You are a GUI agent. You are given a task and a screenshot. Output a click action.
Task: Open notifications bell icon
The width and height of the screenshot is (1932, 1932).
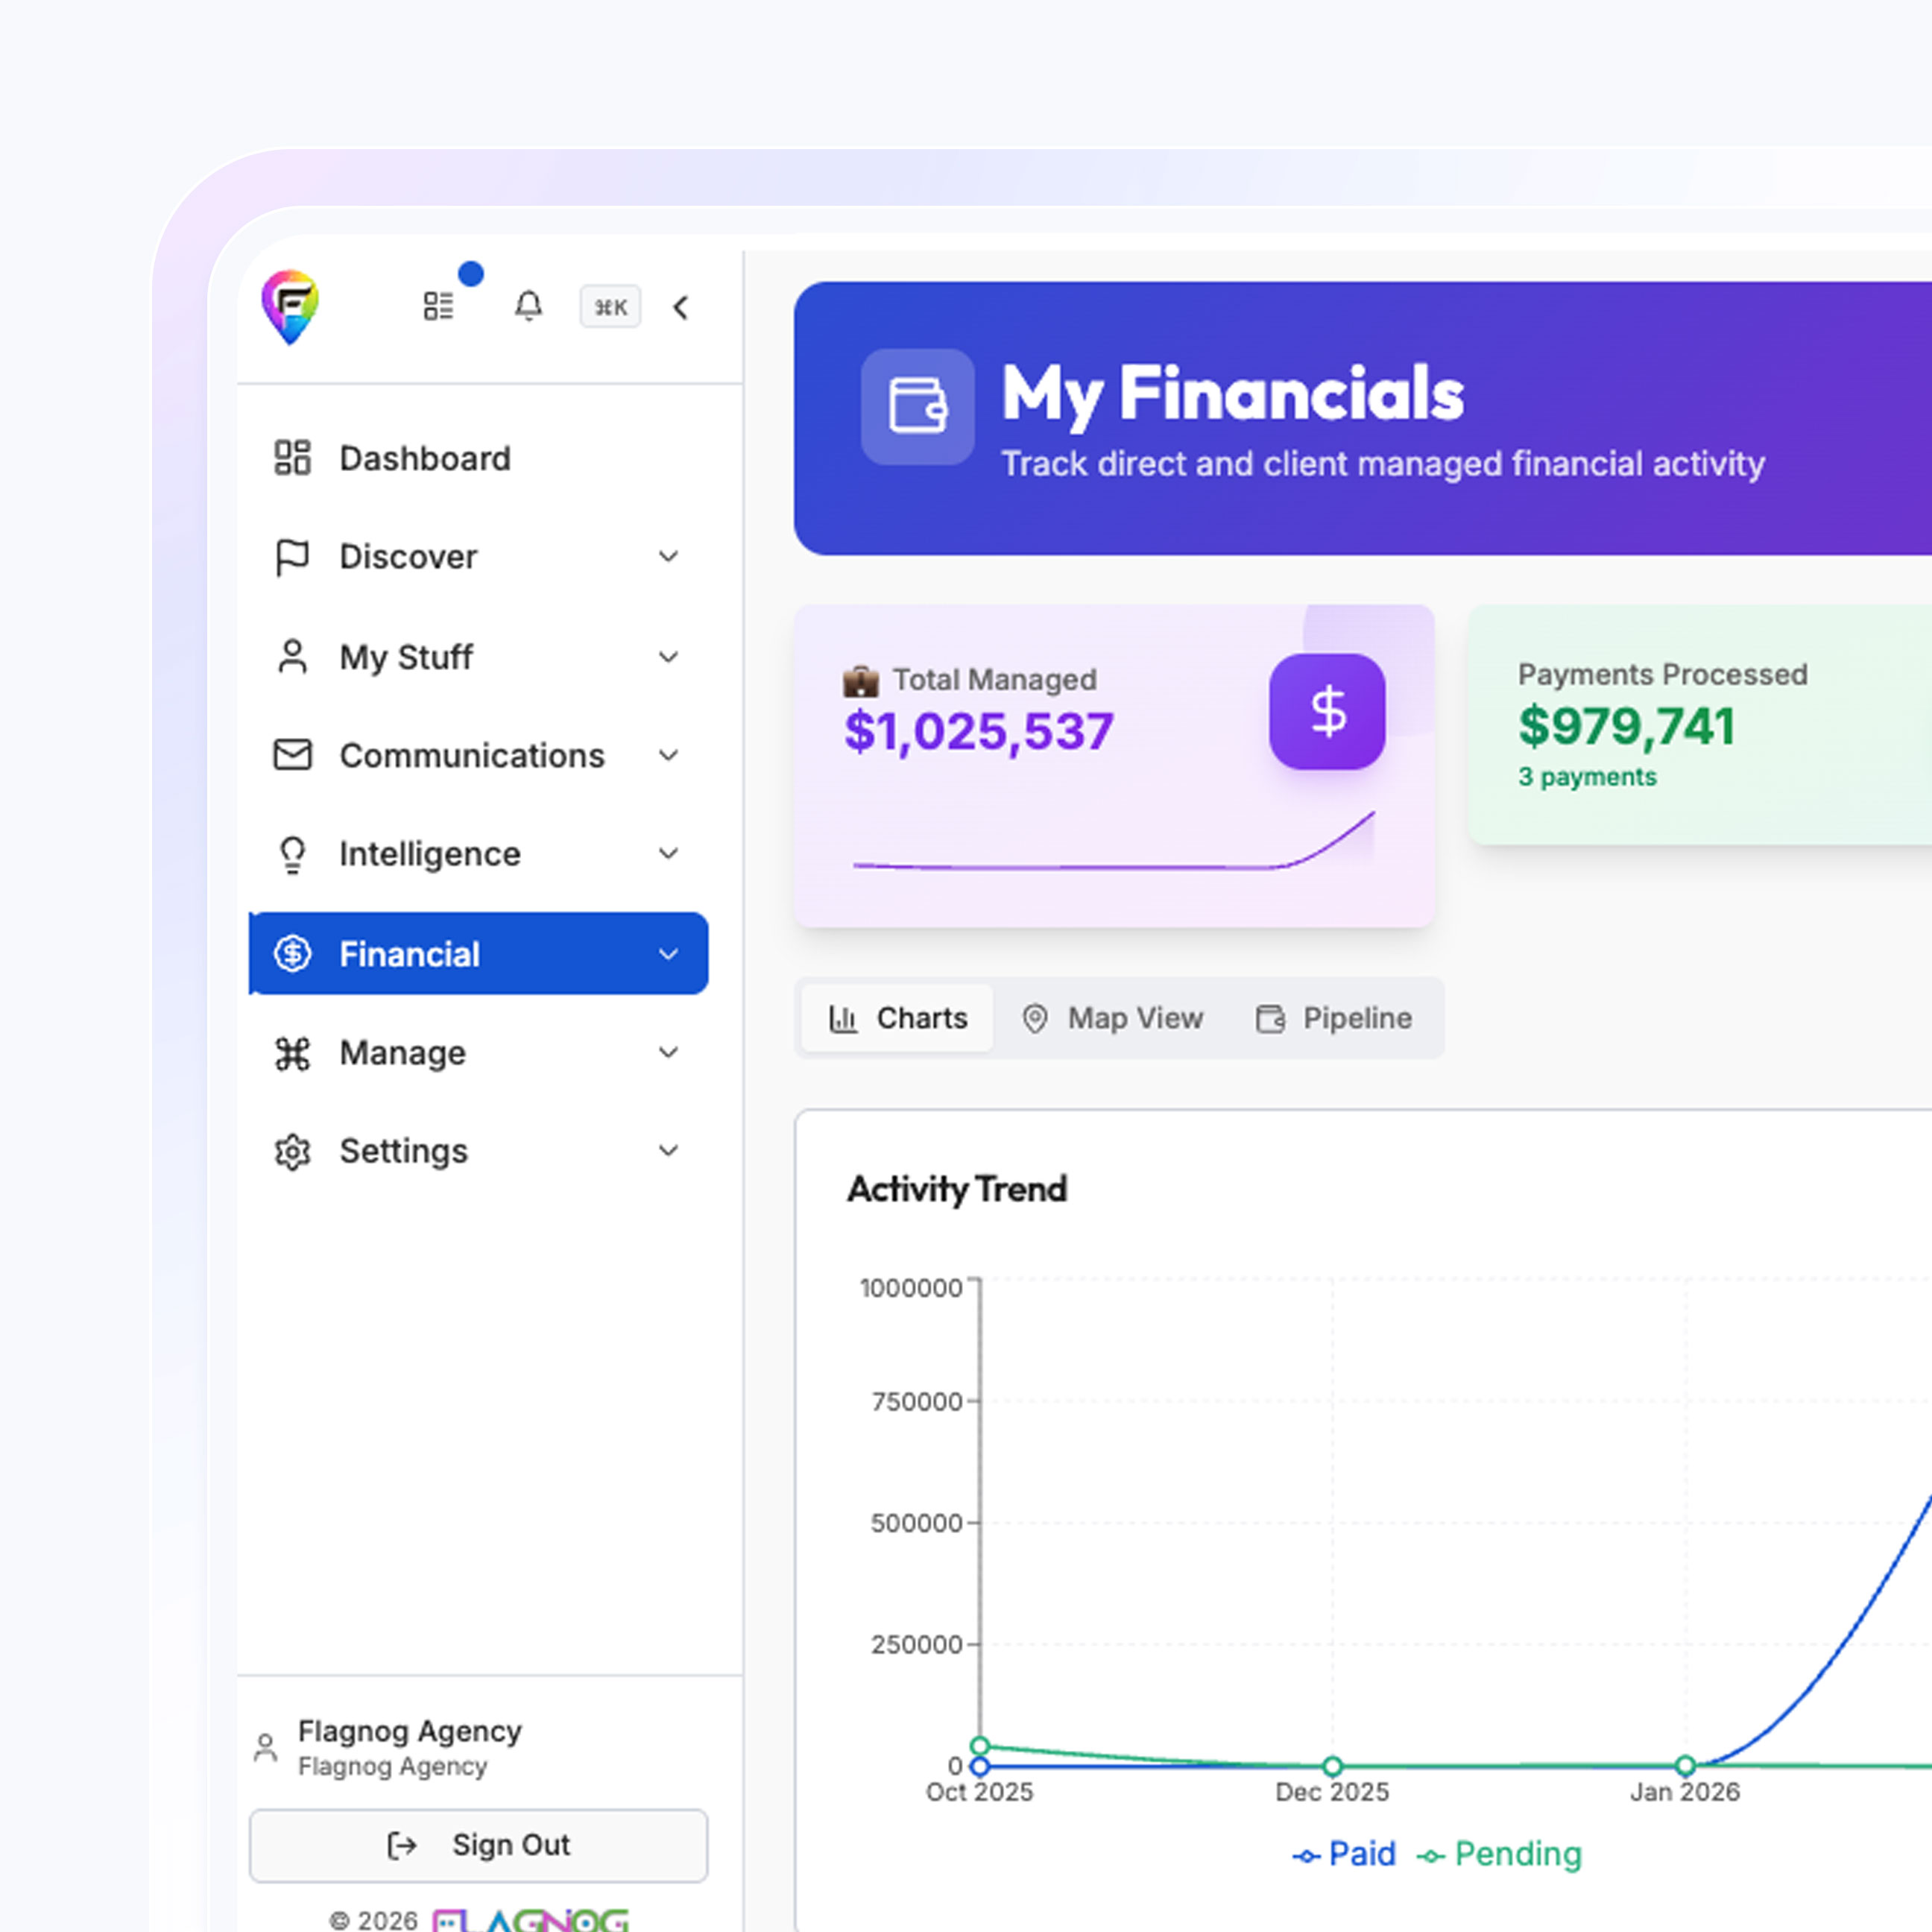point(528,306)
